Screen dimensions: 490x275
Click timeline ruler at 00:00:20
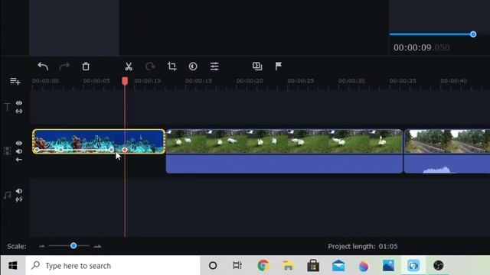coord(250,81)
